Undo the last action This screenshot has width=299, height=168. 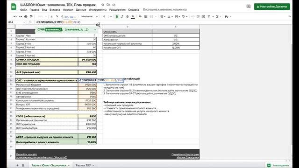(x=15, y=17)
